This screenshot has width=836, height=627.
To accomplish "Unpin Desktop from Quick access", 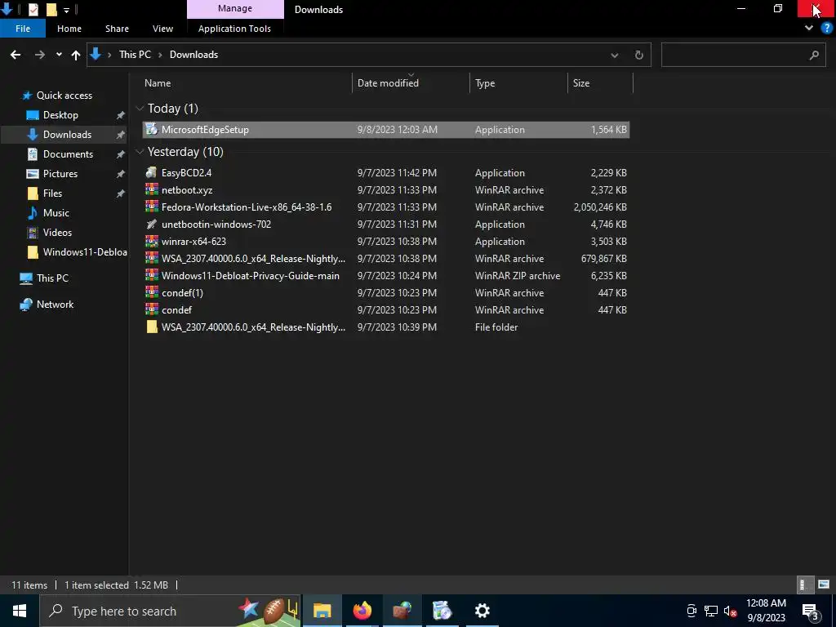I will (x=121, y=115).
